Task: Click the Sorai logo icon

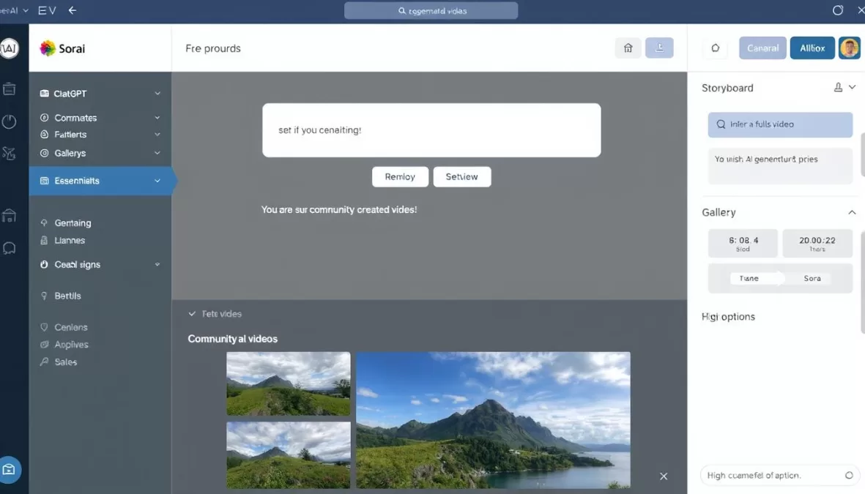Action: [x=48, y=48]
